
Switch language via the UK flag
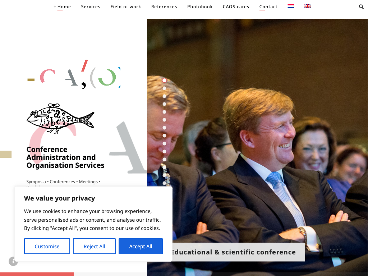[307, 6]
